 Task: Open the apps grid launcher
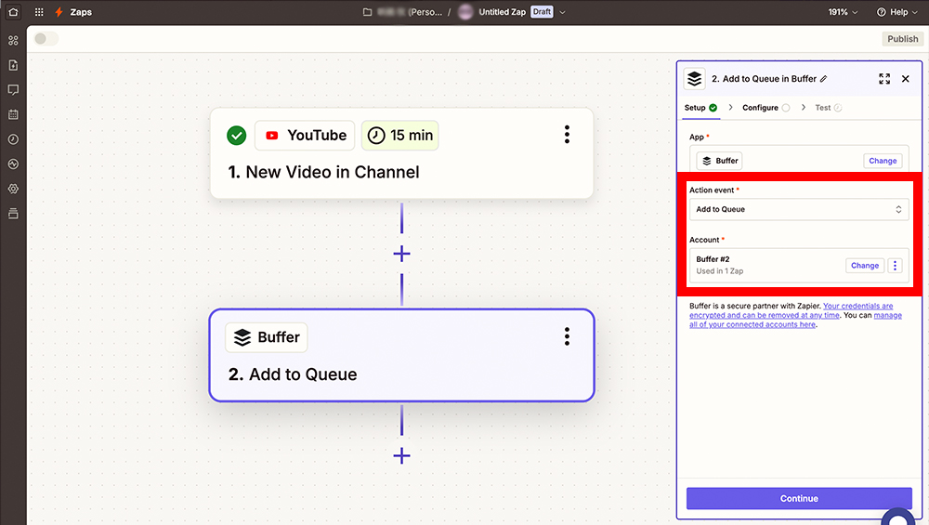pyautogui.click(x=39, y=12)
